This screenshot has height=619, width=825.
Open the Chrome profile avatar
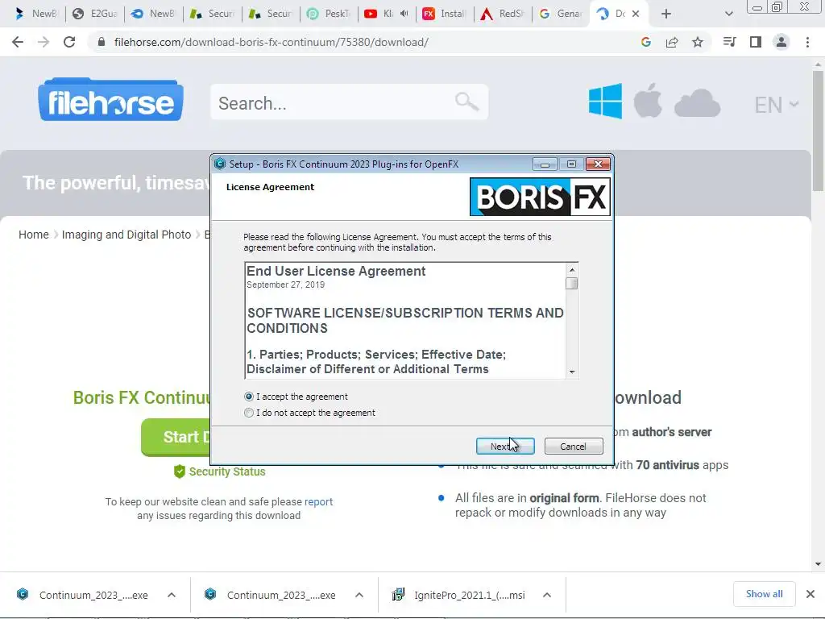tap(781, 42)
